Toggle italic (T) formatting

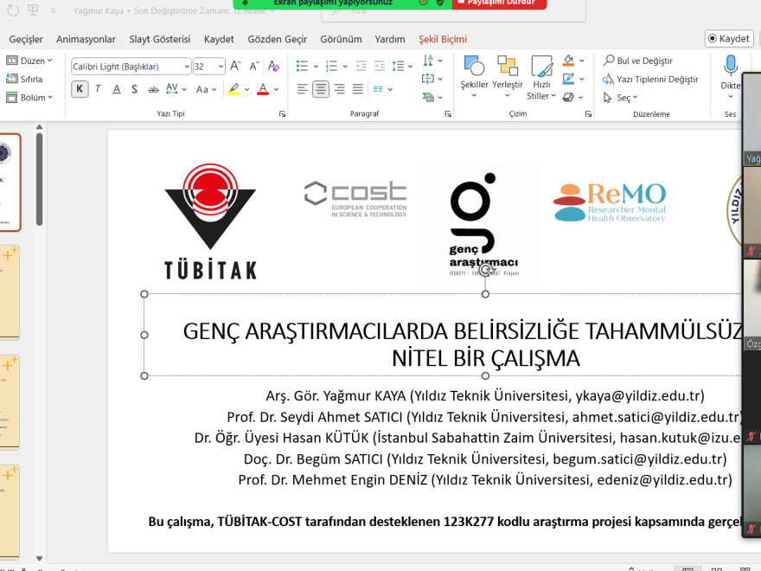click(98, 89)
